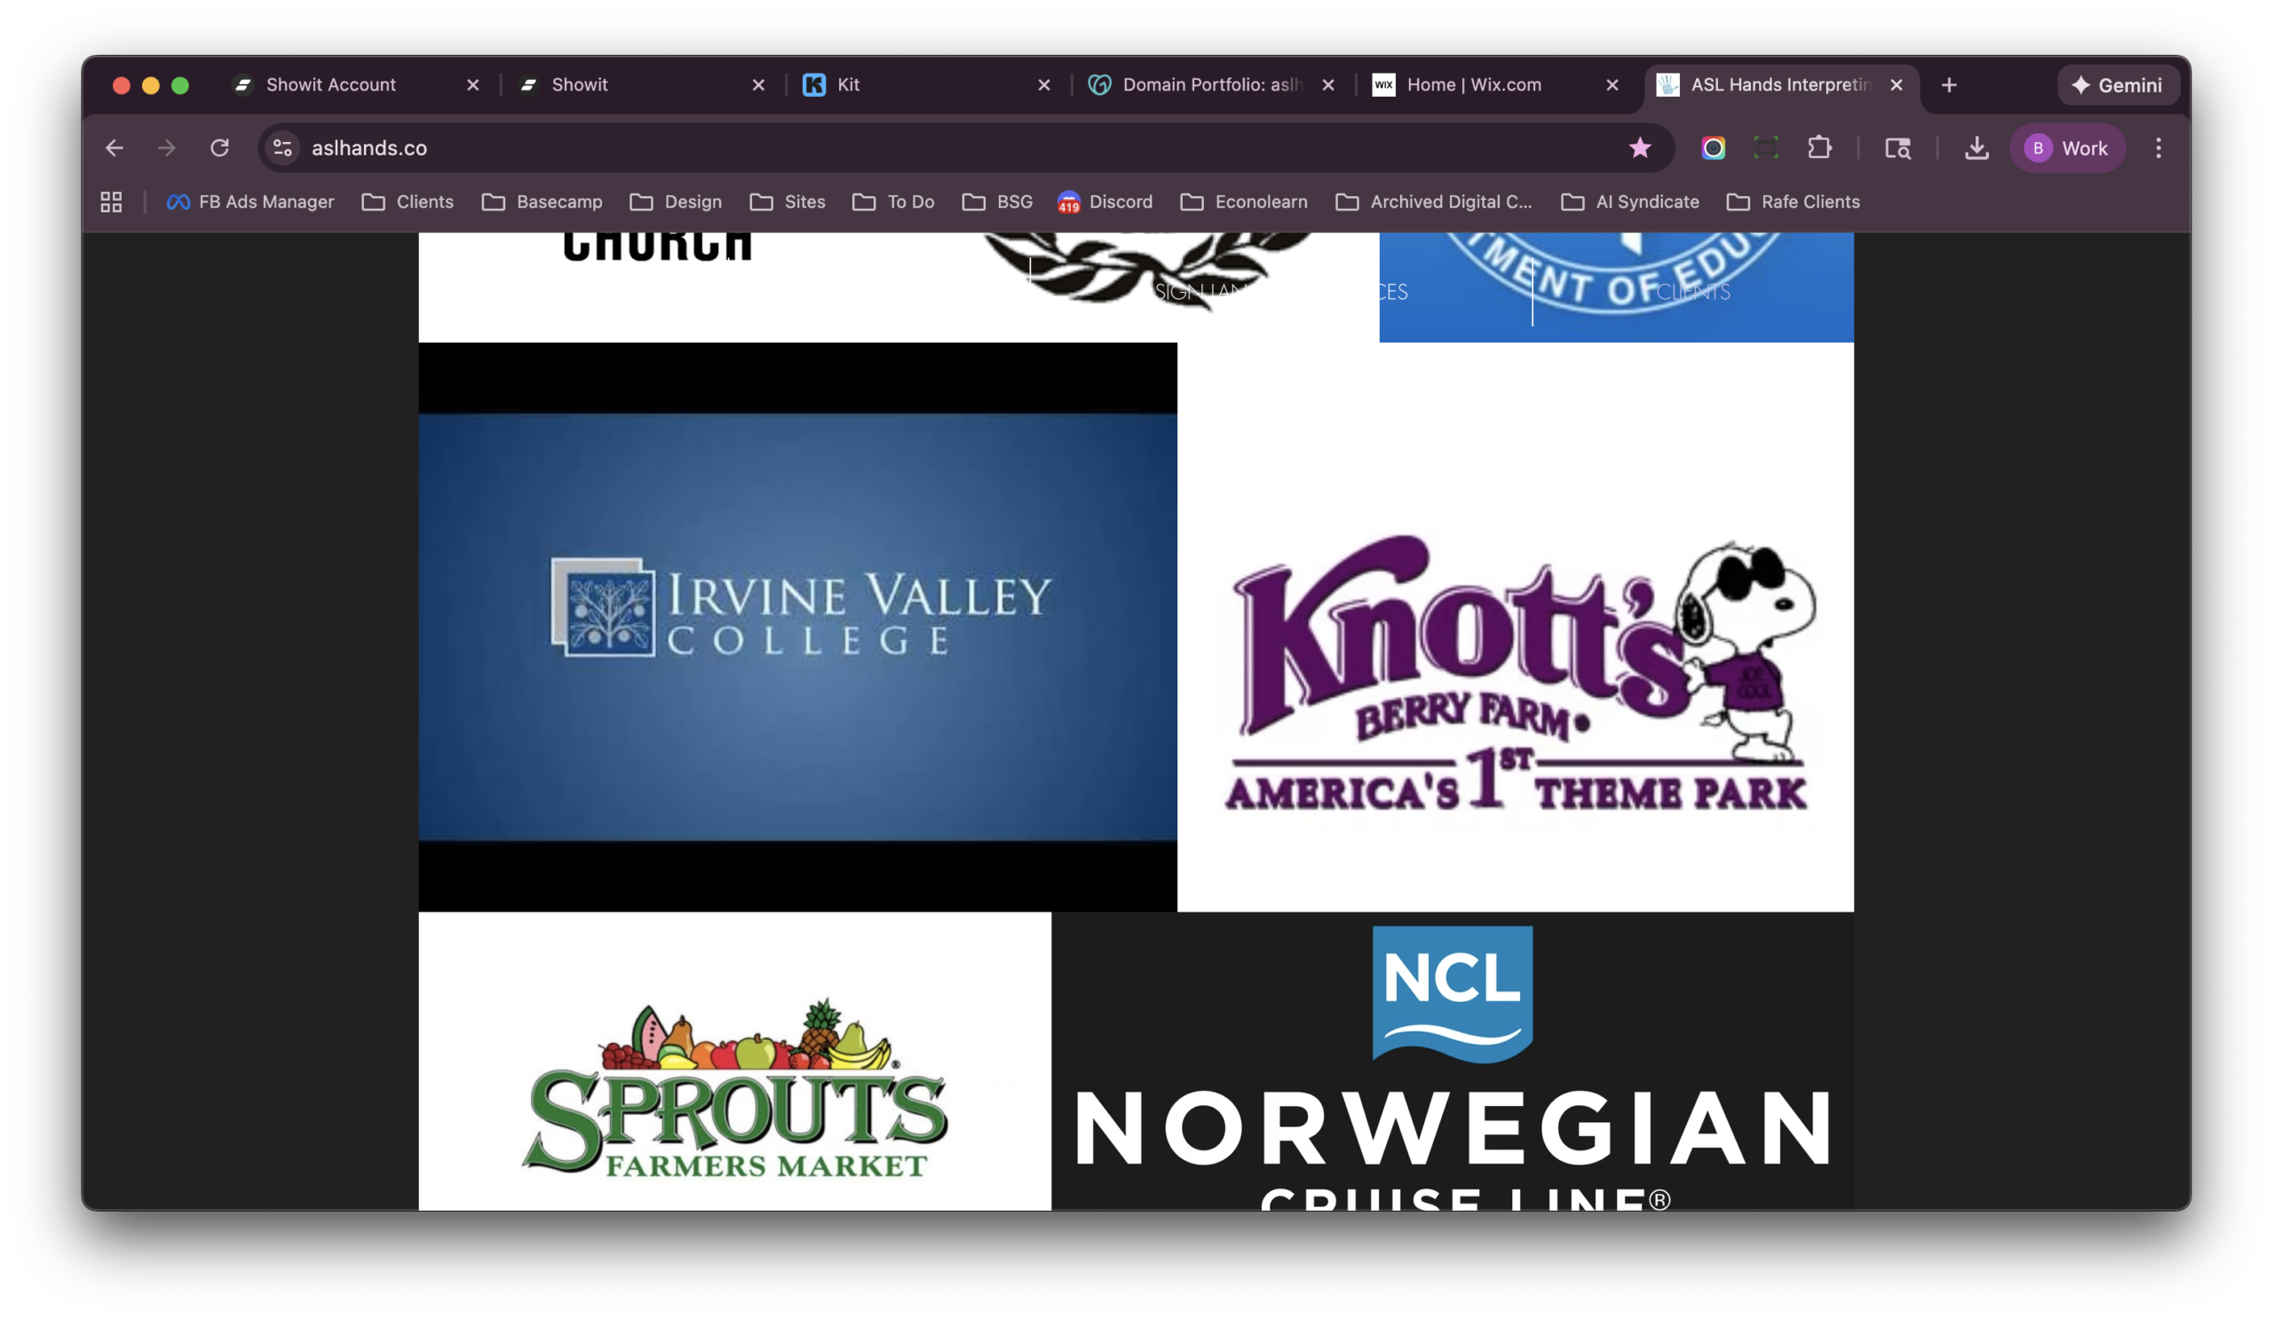Image resolution: width=2273 pixels, height=1319 pixels.
Task: Reload the aslhands.co page
Action: pos(219,148)
